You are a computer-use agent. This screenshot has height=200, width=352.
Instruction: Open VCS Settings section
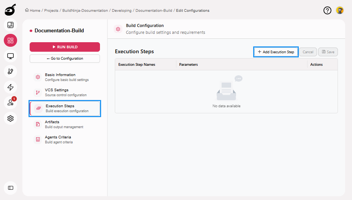[65, 92]
